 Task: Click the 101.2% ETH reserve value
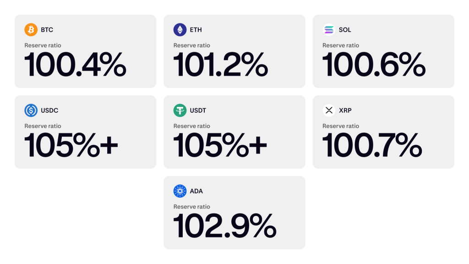pyautogui.click(x=221, y=64)
